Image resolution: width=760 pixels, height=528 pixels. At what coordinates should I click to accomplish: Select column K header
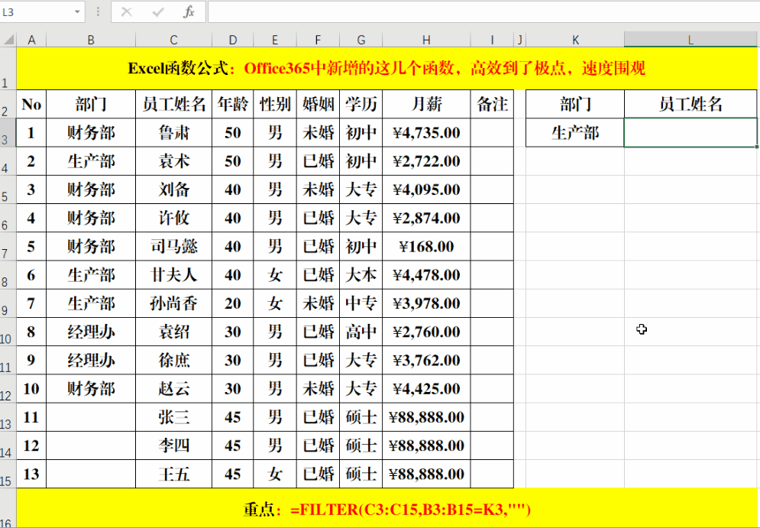(575, 40)
